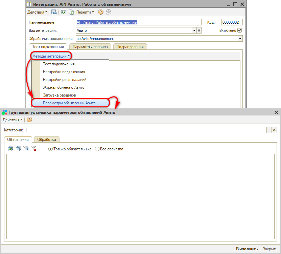Click the Закрыть button
The image size is (281, 254).
click(270, 249)
